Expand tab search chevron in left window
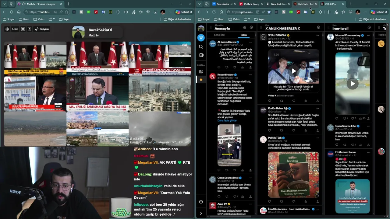 point(4,4)
